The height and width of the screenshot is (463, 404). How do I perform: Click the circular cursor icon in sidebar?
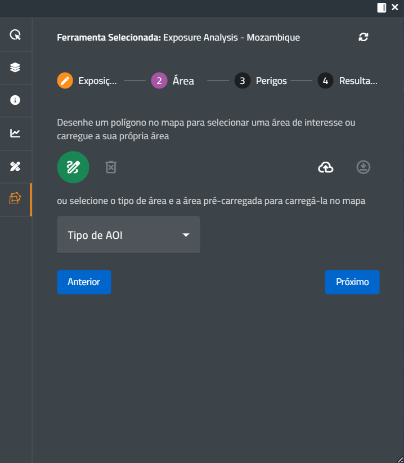(x=15, y=34)
